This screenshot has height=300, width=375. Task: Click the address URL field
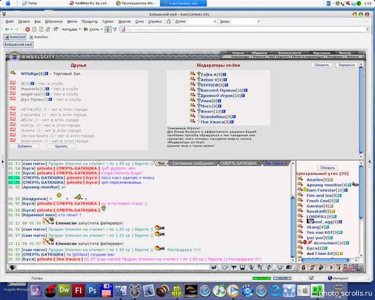coord(244,29)
